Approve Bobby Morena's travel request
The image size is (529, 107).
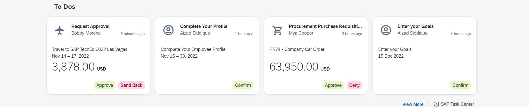[105, 85]
